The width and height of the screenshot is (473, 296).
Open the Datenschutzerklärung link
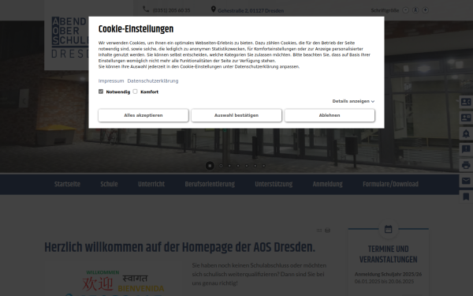(x=153, y=81)
